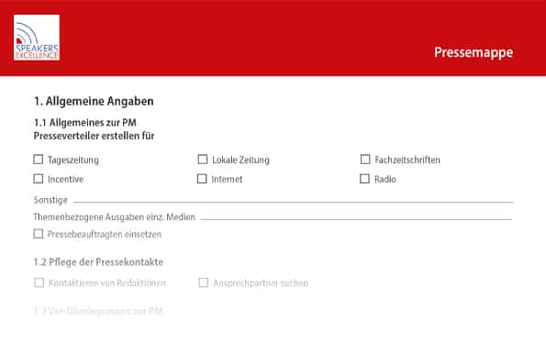Click the Sonstige field label
This screenshot has width=546, height=364.
point(50,200)
